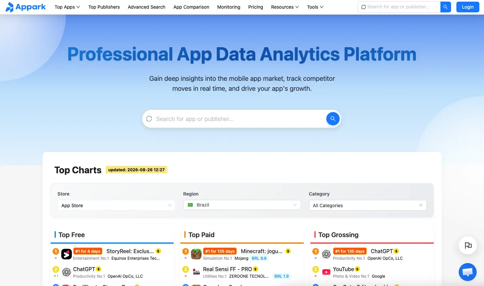Open App Comparison page
Screen dimensions: 484x286
tap(191, 7)
